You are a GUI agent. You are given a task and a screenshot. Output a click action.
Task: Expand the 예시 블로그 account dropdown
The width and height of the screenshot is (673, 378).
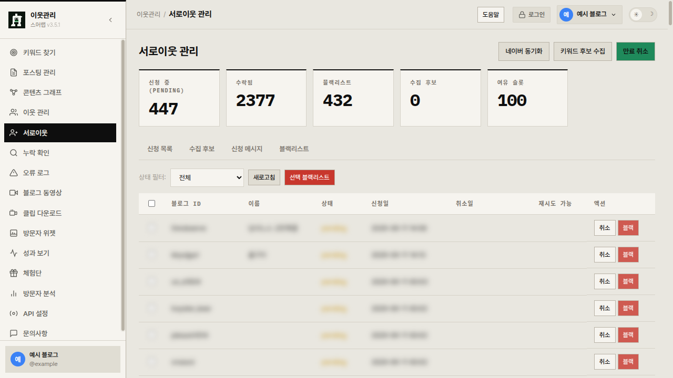[590, 15]
